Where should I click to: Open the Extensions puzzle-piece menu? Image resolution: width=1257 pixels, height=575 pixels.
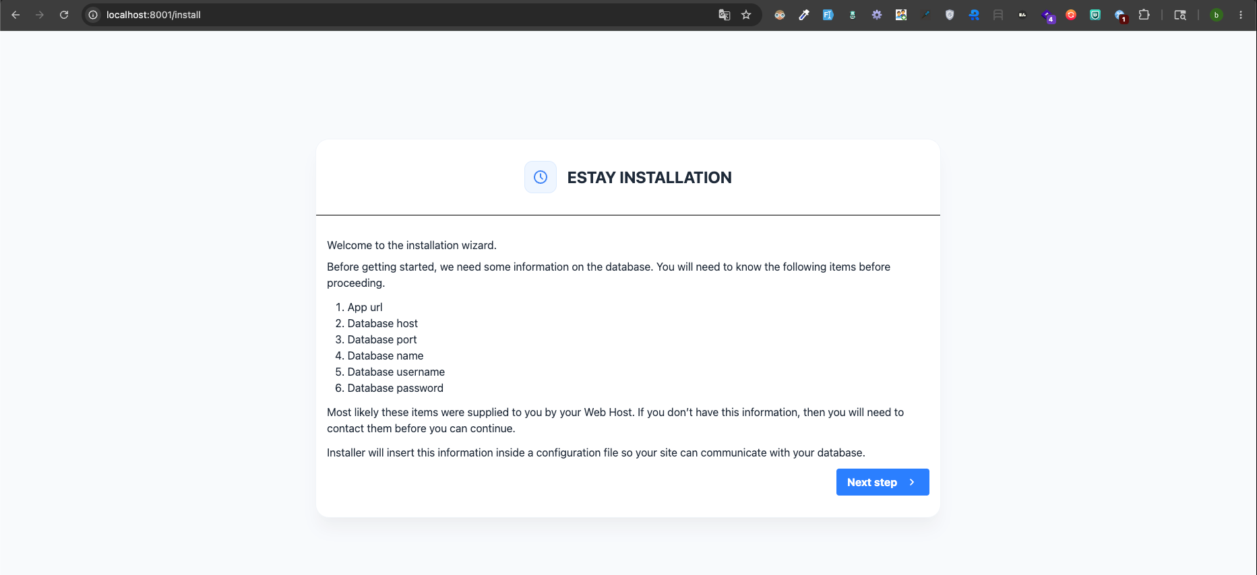tap(1144, 15)
